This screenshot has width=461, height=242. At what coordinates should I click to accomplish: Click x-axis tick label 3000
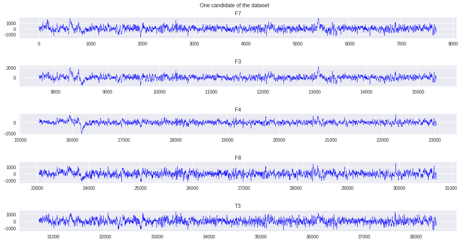point(194,44)
